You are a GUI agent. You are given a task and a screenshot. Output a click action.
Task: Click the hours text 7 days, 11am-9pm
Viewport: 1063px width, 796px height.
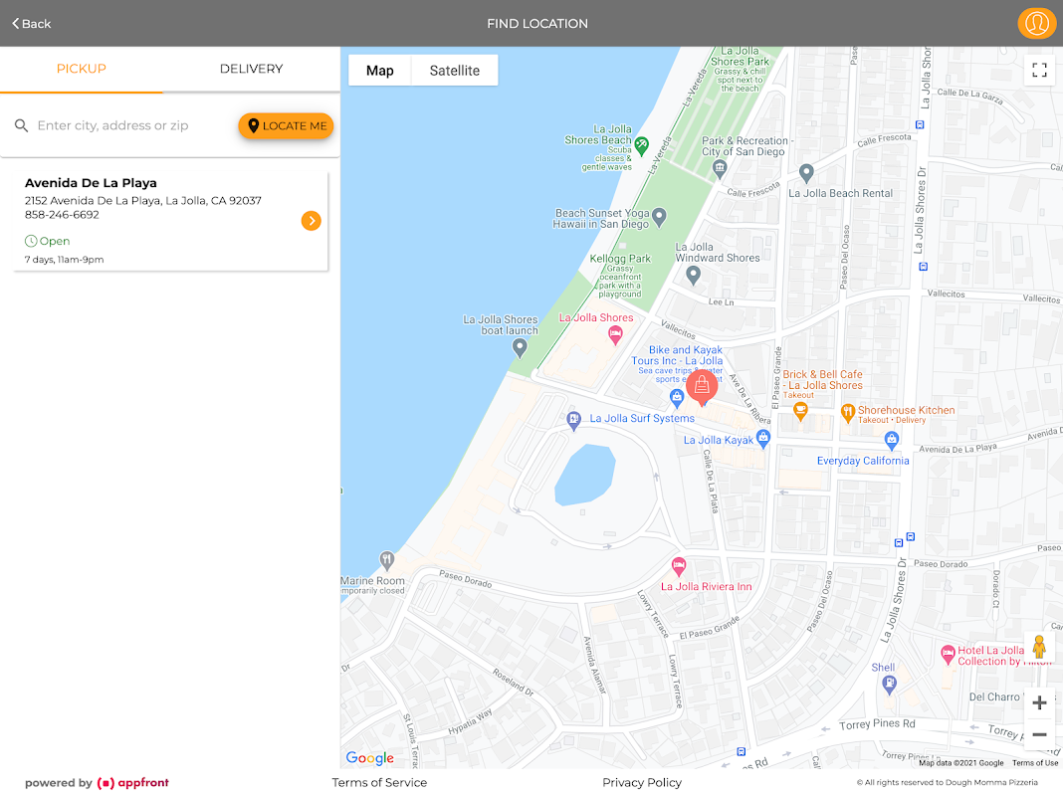65,260
